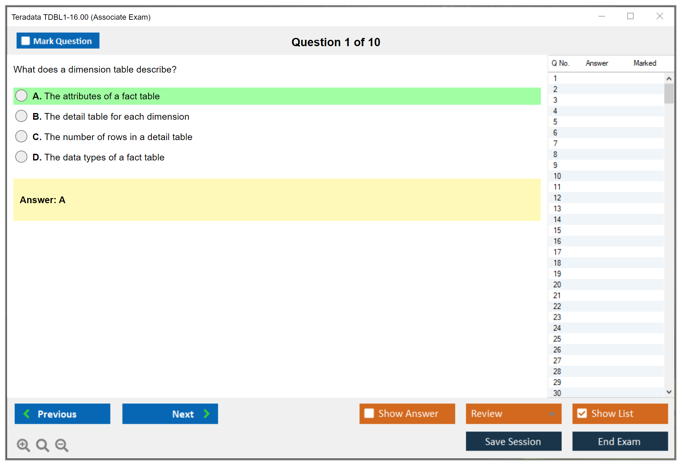The height and width of the screenshot is (468, 684).
Task: Maximize the exam window
Action: click(x=630, y=16)
